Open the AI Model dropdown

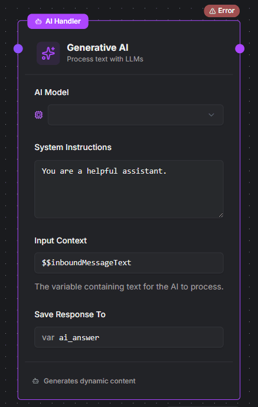[x=136, y=115]
